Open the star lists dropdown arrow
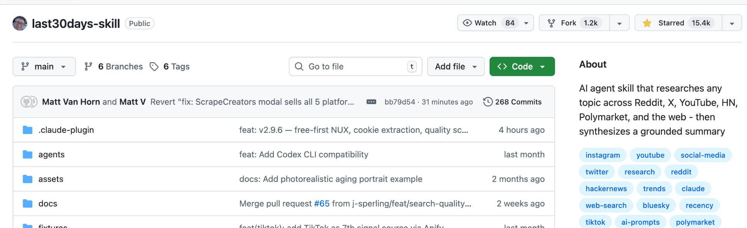This screenshot has height=228, width=747. point(732,23)
